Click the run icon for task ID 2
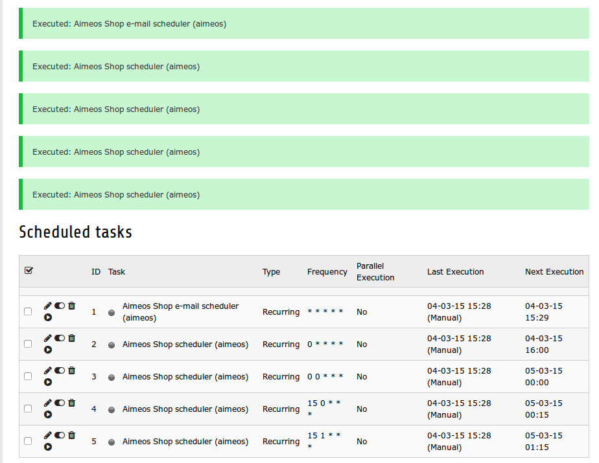599x463 pixels. 48,350
